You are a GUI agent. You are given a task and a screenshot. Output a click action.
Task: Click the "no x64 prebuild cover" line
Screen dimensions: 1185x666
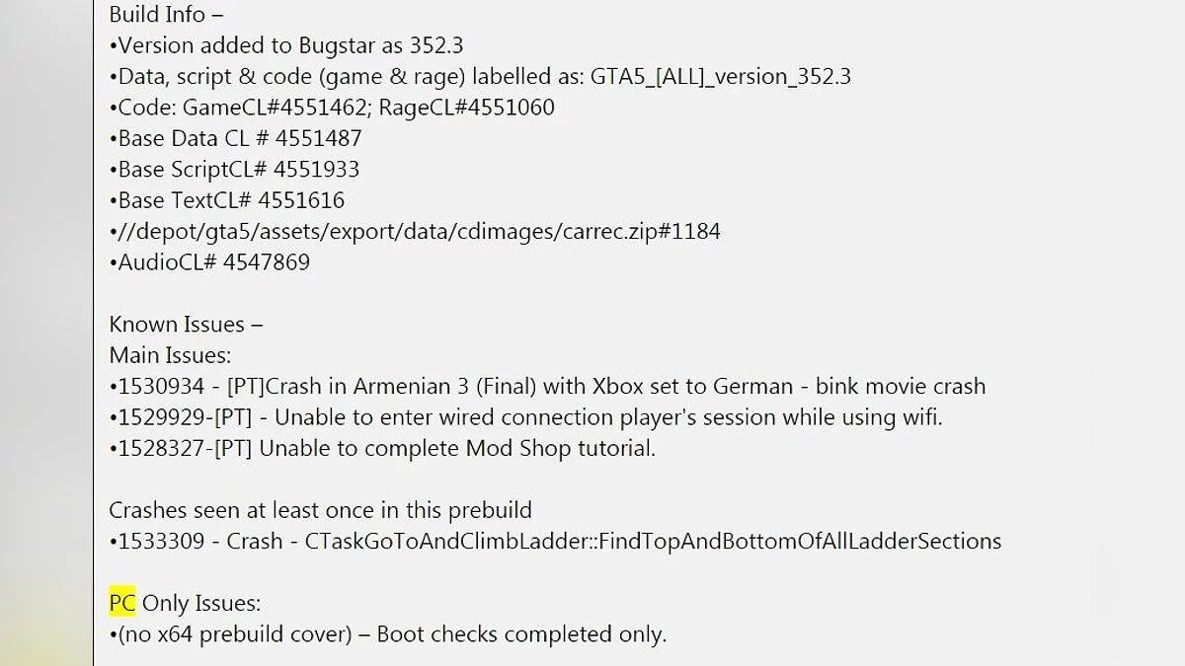coord(388,634)
